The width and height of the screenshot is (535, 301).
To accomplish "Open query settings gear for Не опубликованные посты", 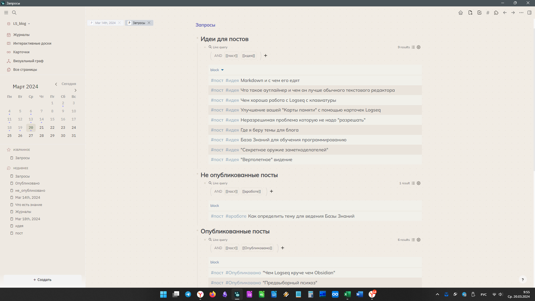I will pyautogui.click(x=419, y=183).
